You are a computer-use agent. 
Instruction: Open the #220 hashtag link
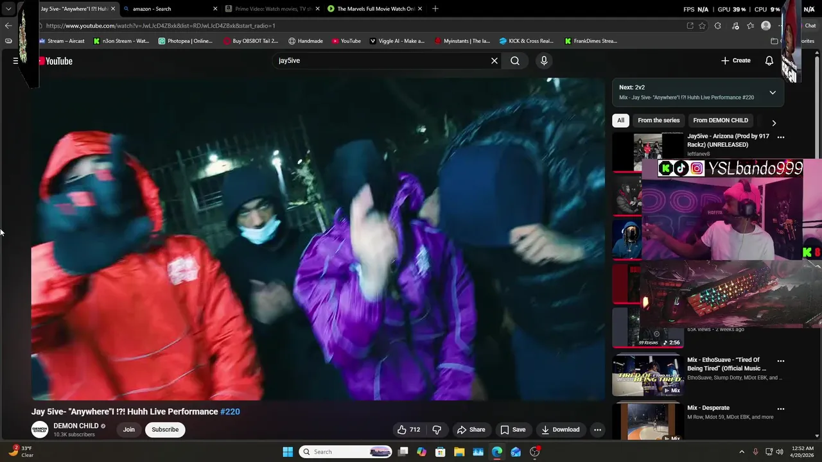[230, 412]
